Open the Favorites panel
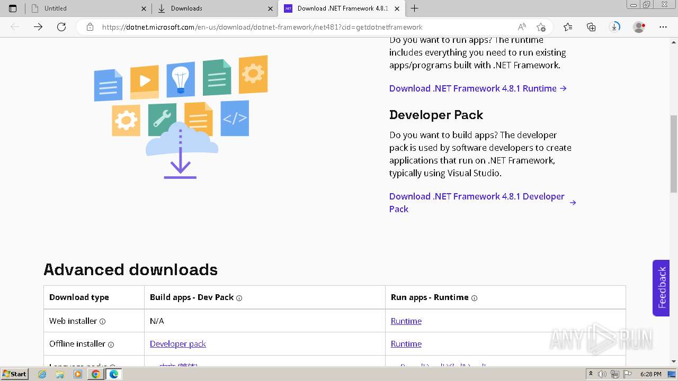The image size is (678, 381). pyautogui.click(x=568, y=27)
